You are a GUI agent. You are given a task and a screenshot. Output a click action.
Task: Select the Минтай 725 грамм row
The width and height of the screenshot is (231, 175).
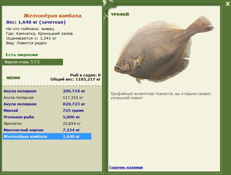[x=47, y=110]
